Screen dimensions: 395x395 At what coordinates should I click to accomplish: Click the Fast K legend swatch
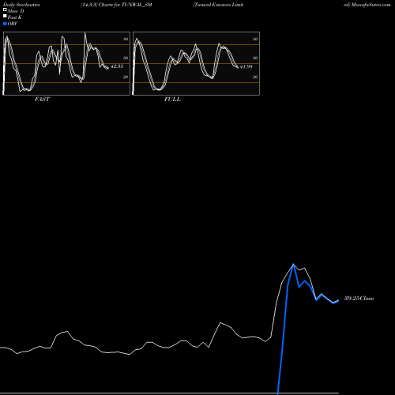click(5, 17)
